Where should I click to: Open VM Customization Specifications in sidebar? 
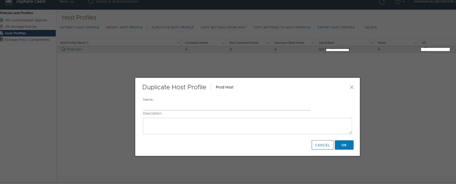[27, 20]
